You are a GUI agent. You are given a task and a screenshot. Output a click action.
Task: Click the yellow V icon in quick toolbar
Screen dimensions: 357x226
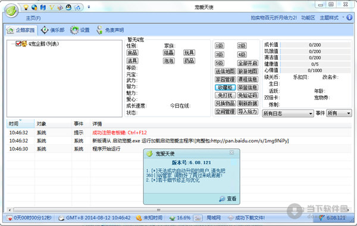pyautogui.click(x=51, y=8)
